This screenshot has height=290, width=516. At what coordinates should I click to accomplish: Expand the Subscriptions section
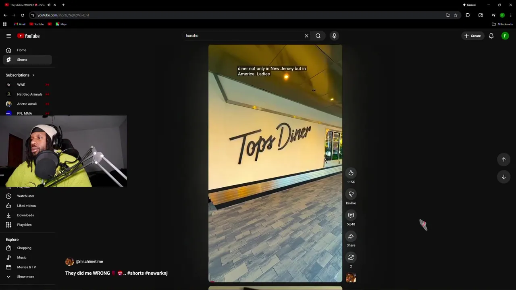click(x=20, y=75)
